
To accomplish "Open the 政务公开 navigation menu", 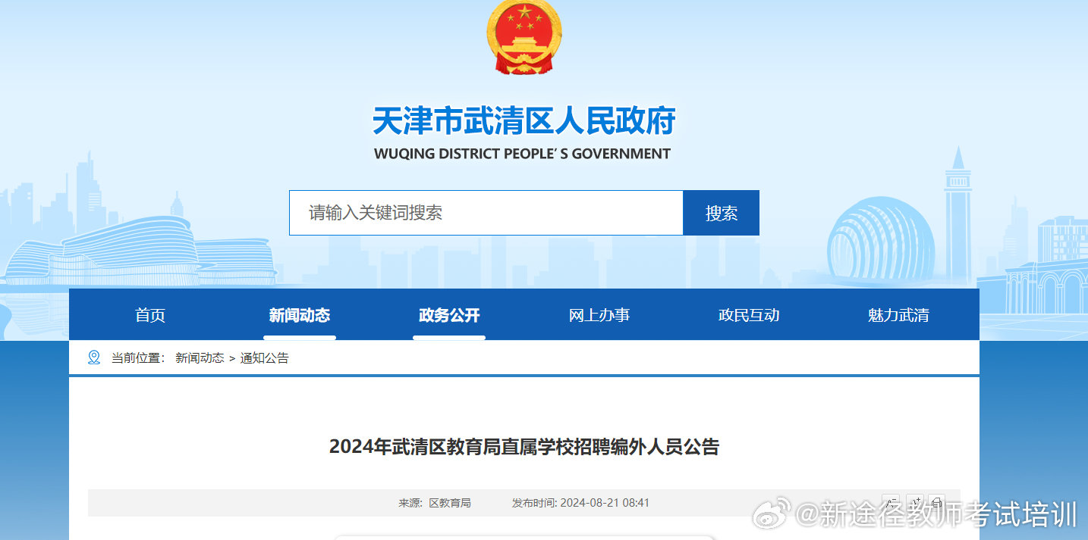I will 449,314.
